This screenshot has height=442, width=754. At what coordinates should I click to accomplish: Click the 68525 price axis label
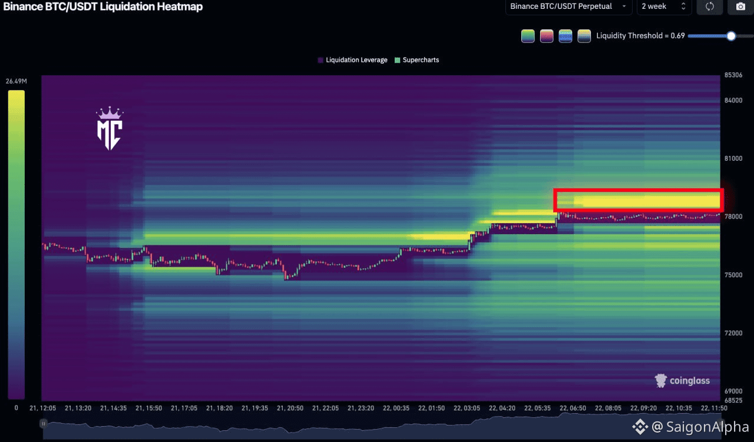click(x=733, y=401)
